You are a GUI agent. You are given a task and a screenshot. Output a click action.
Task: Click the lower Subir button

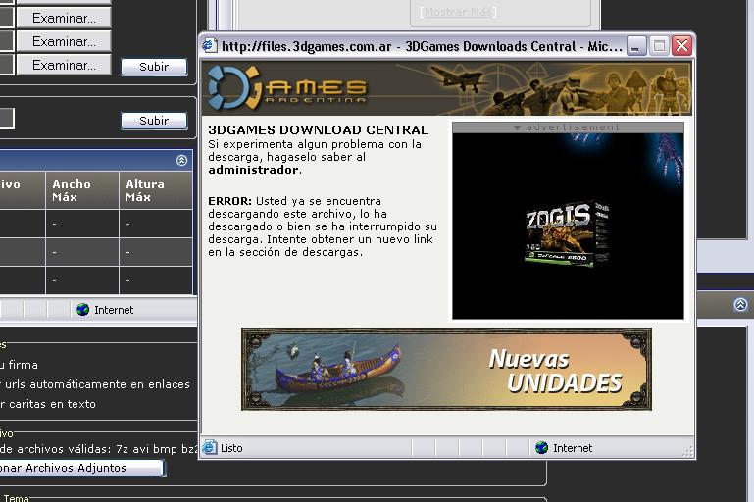tap(154, 121)
